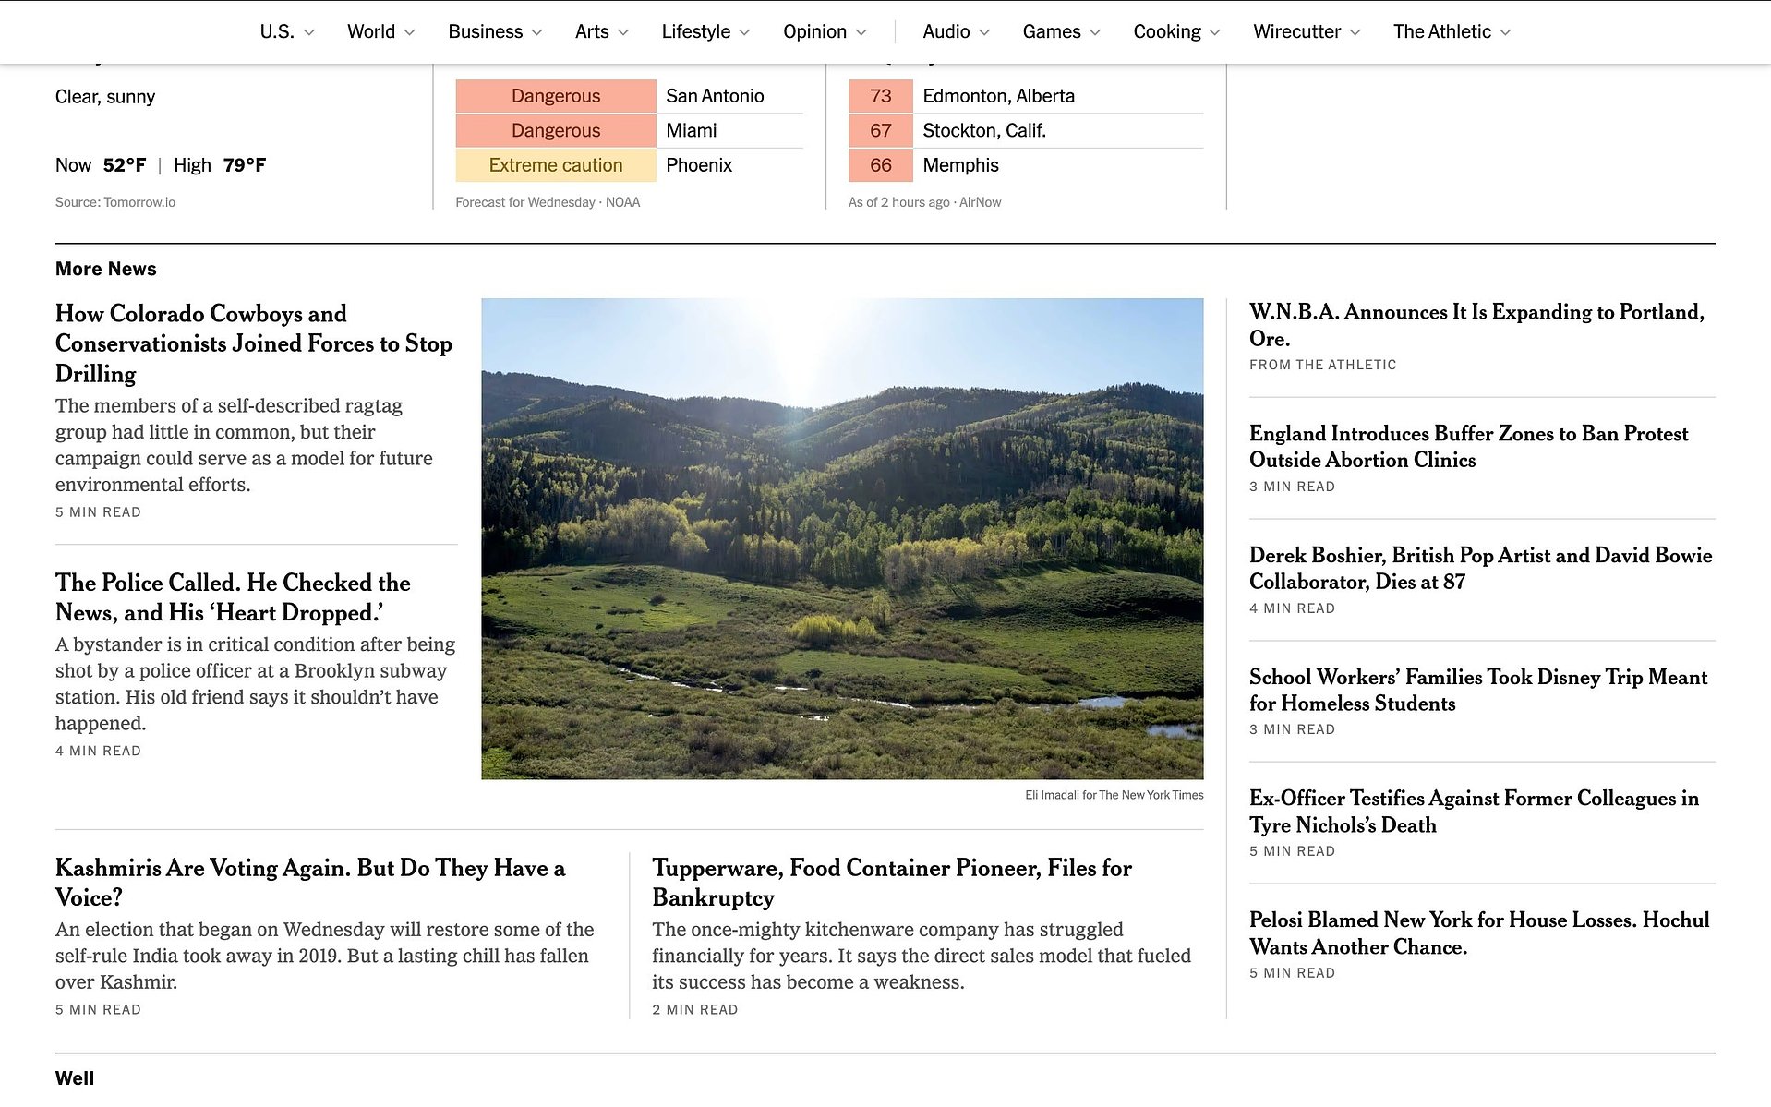Select the Dangerous heat label for Miami
1771x1107 pixels.
556,131
